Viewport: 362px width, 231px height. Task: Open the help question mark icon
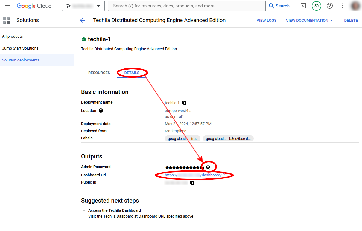coord(330,6)
